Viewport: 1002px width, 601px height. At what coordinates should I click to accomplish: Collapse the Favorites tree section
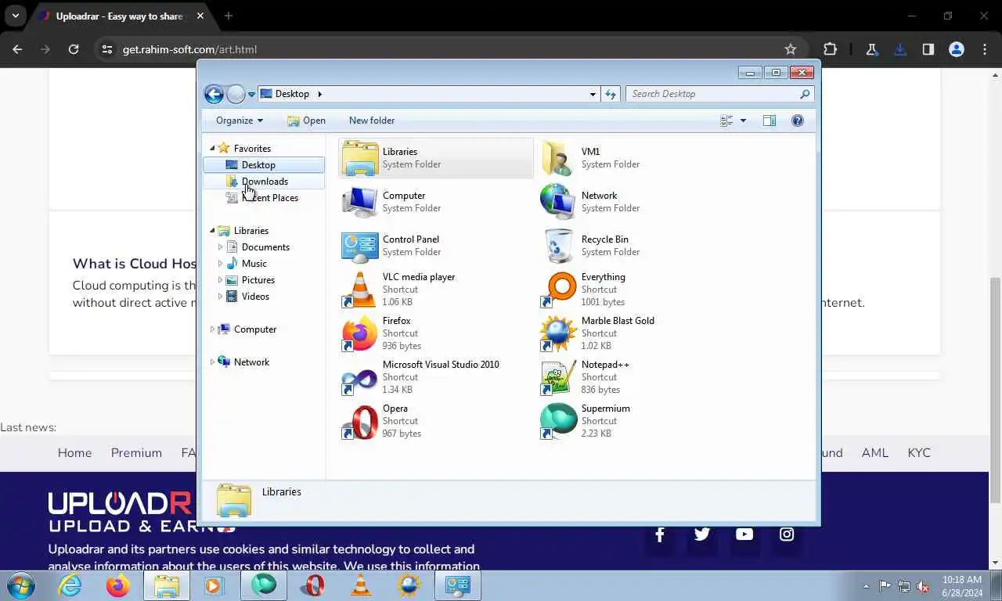(212, 149)
